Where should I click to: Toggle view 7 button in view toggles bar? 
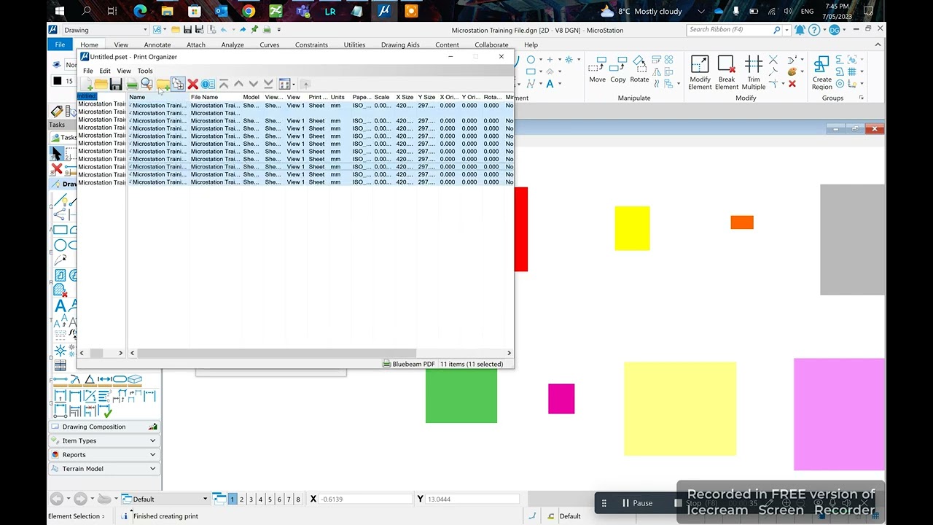tap(289, 499)
